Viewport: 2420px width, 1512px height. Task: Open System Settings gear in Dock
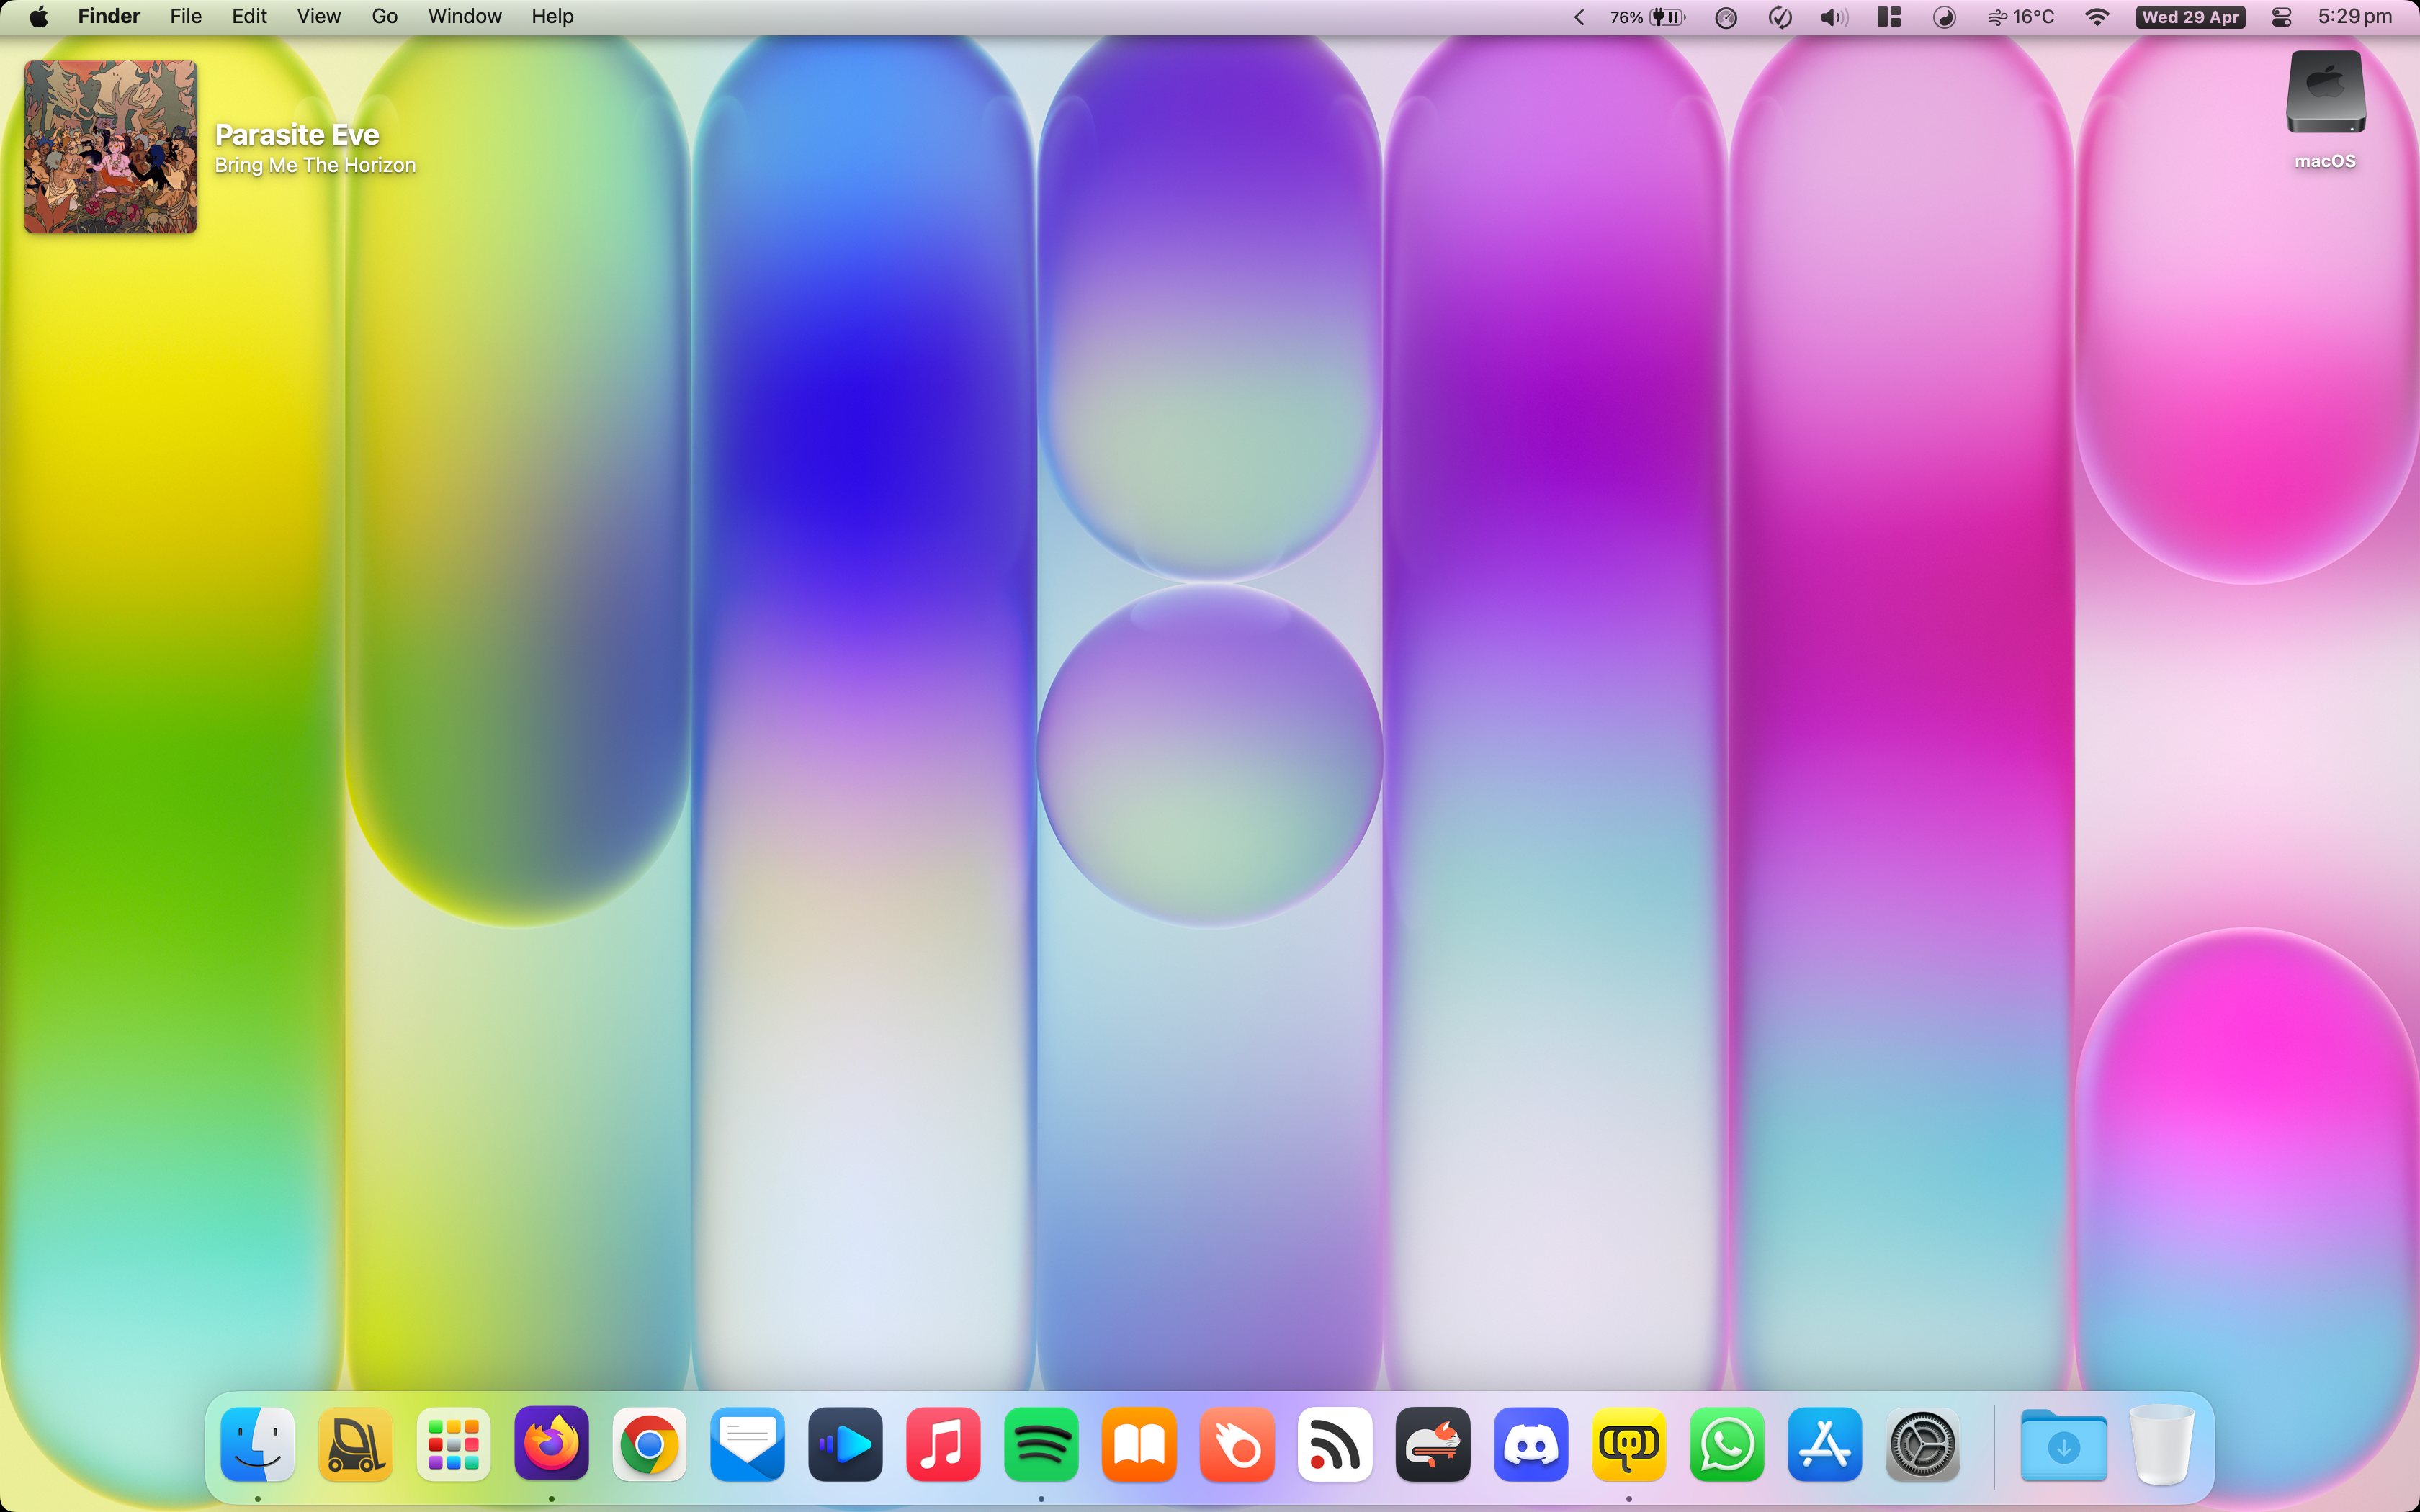click(x=1923, y=1445)
